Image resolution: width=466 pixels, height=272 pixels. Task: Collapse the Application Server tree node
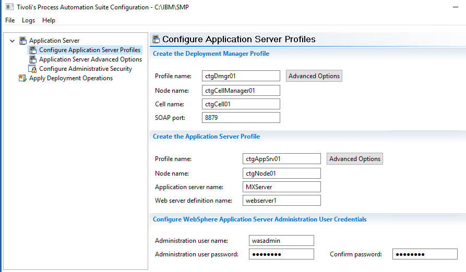[12, 41]
